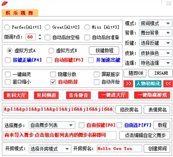Select 虚拟方式B radio button

coord(51,51)
